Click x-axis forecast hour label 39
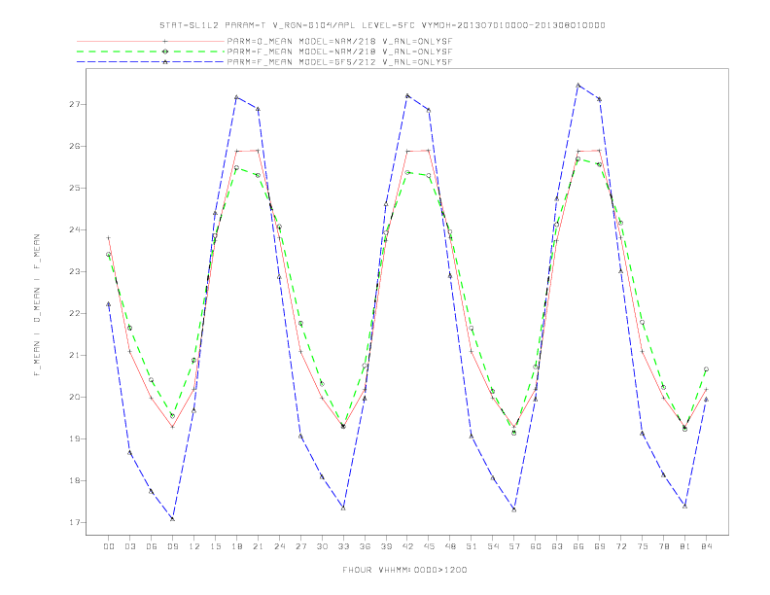The height and width of the screenshot is (595, 770). [386, 546]
